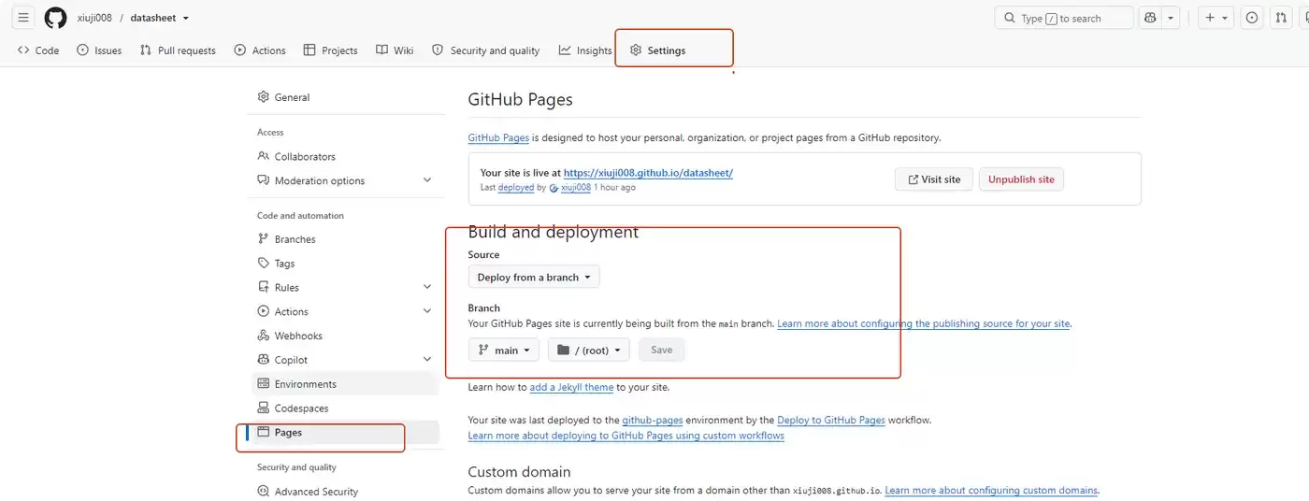Open the issues icon in header

(1251, 18)
